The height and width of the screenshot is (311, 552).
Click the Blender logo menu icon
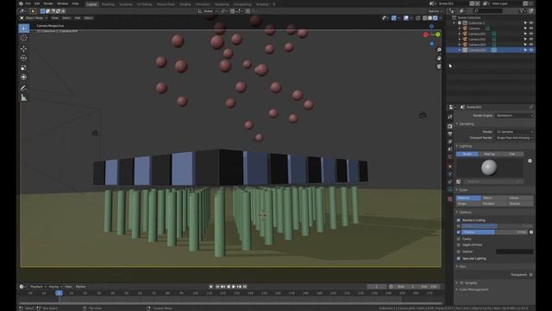21,3
